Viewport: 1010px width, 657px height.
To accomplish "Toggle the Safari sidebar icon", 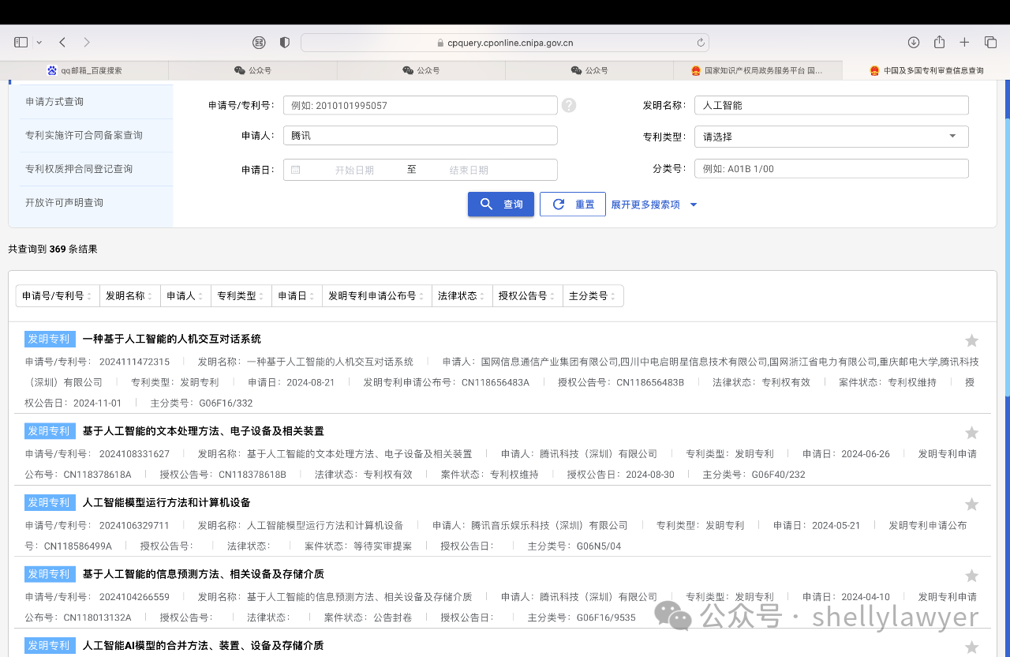I will 21,42.
